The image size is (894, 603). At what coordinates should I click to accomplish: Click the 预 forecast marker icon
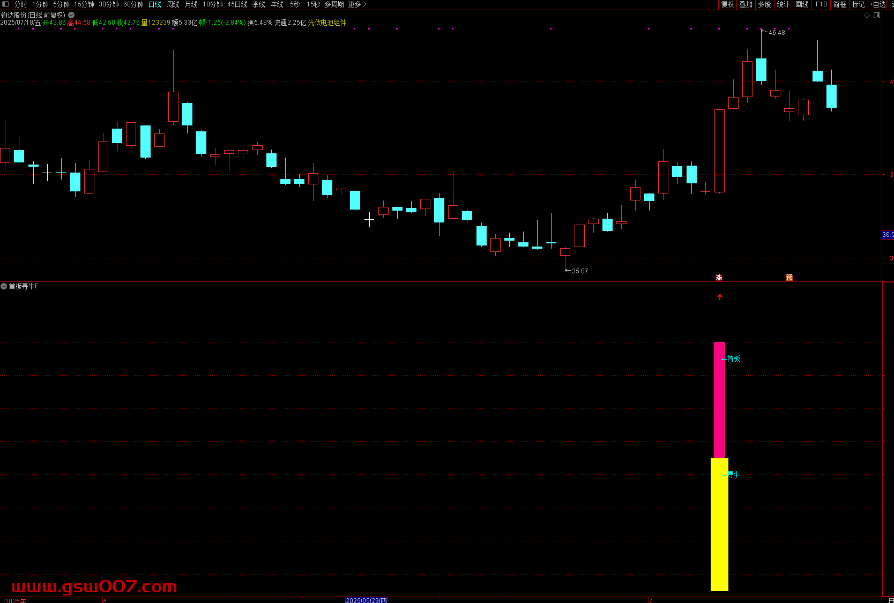789,277
